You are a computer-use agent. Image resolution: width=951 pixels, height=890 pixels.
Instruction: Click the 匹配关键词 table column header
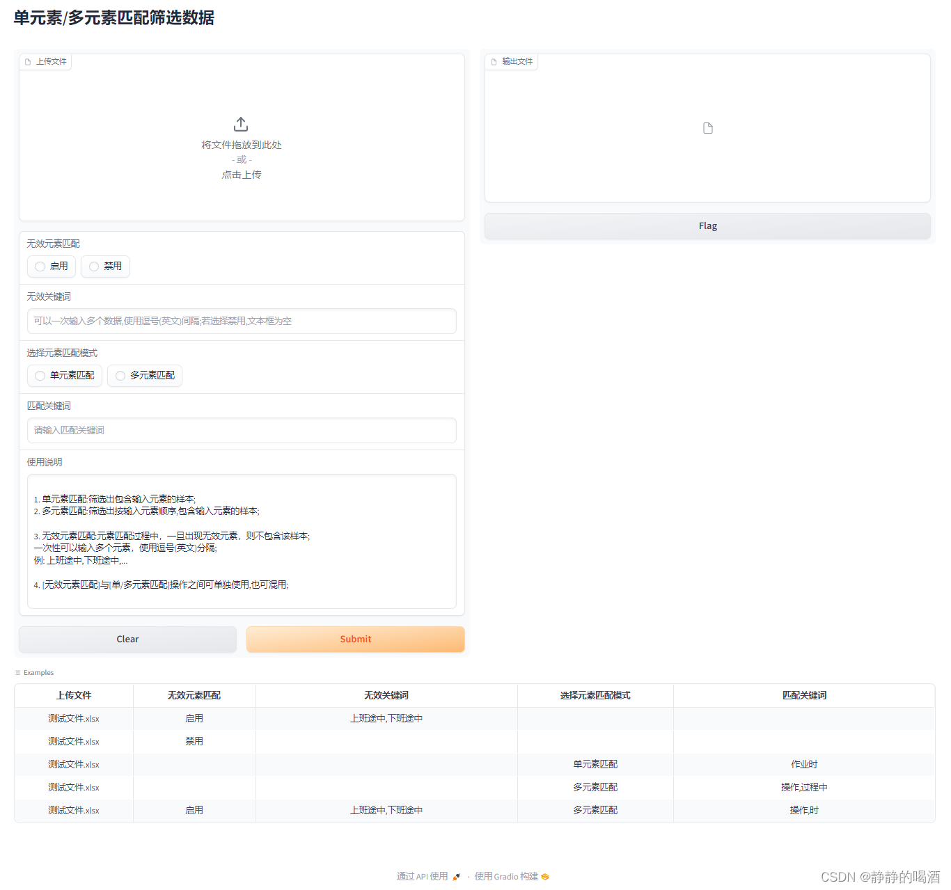tap(804, 696)
